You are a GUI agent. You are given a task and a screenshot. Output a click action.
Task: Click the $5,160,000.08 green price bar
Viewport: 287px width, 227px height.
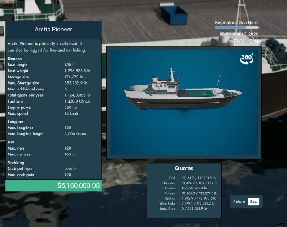pyautogui.click(x=53, y=185)
